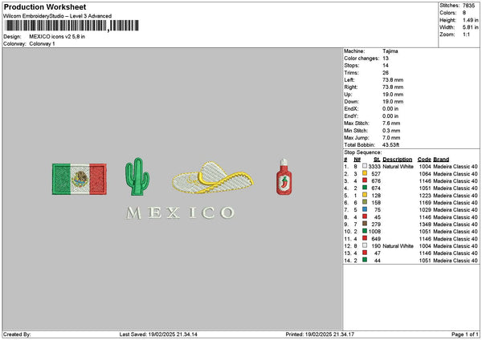The width and height of the screenshot is (482, 340).
Task: Click the red swatch in stop 8
Action: (365, 217)
